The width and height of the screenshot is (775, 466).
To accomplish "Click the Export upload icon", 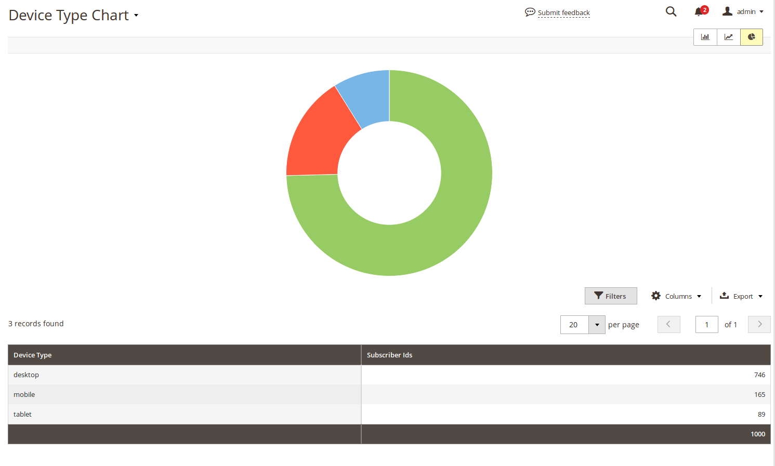I will [x=724, y=296].
